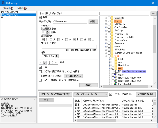Click the MSOCache folder icon

click(112, 24)
